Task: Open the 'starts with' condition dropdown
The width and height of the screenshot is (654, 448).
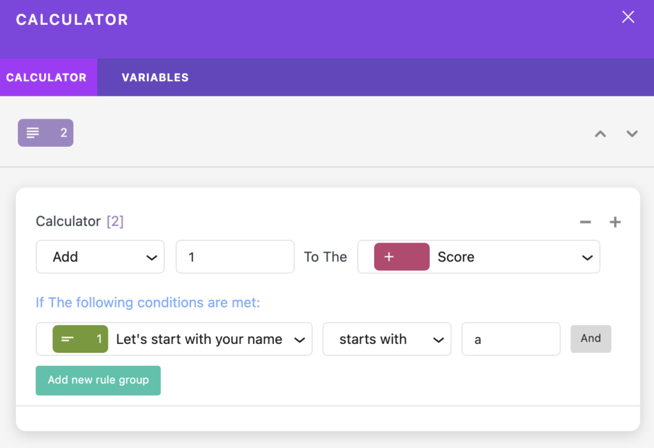Action: click(386, 339)
